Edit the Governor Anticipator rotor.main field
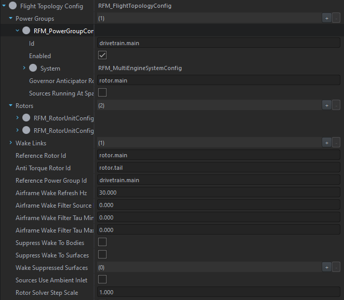344x300 pixels. [x=219, y=80]
